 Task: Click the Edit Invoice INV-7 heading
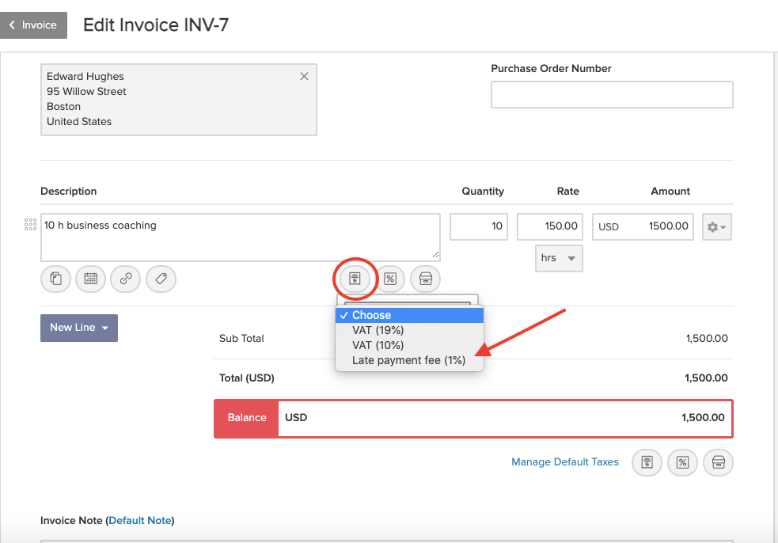(156, 25)
